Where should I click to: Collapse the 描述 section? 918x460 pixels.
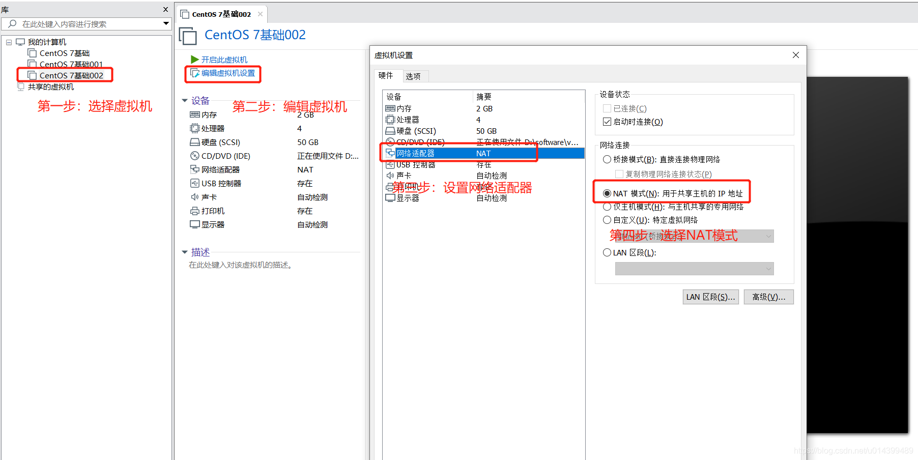click(185, 252)
